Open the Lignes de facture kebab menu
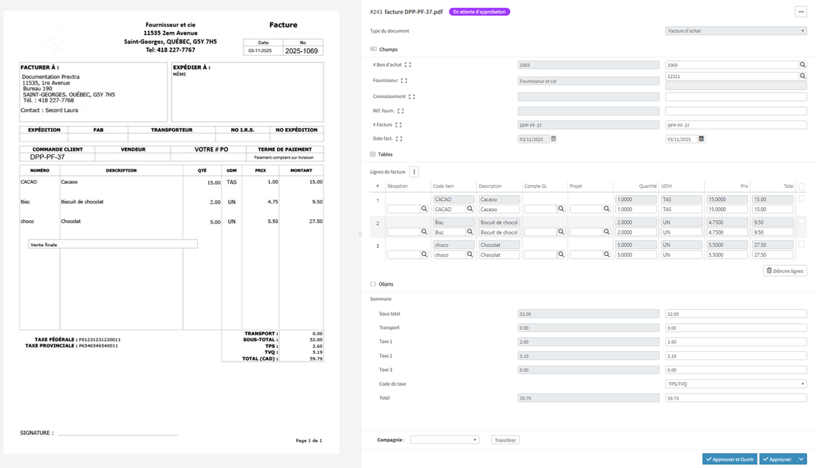This screenshot has height=468, width=816. coord(414,172)
